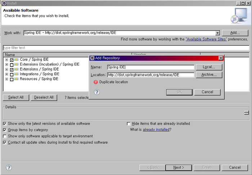Select Extensions (Incubation) / Spring IDE row text
This screenshot has width=252, height=175.
click(50, 64)
